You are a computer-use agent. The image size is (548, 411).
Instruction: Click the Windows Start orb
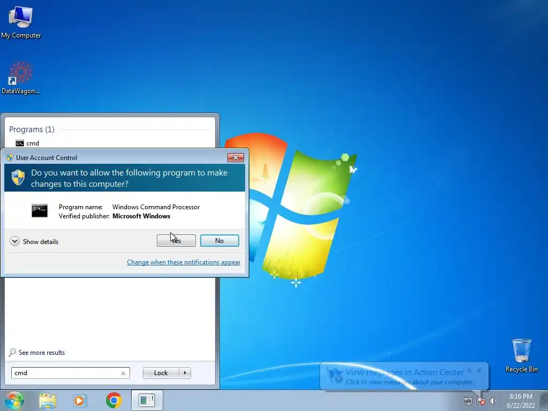click(14, 400)
